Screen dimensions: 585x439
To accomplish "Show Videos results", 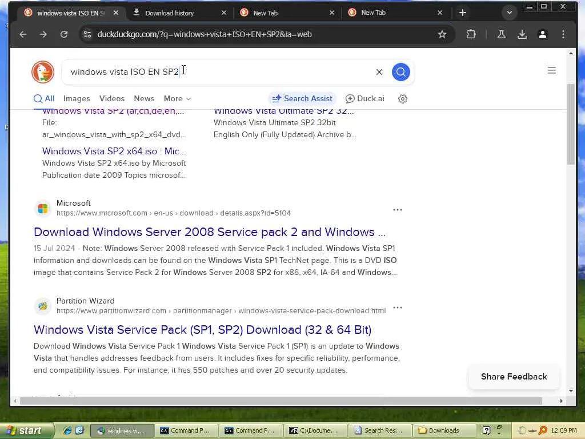I will coord(111,98).
